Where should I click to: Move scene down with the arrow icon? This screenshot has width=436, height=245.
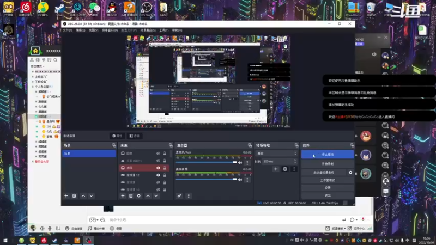click(x=91, y=196)
